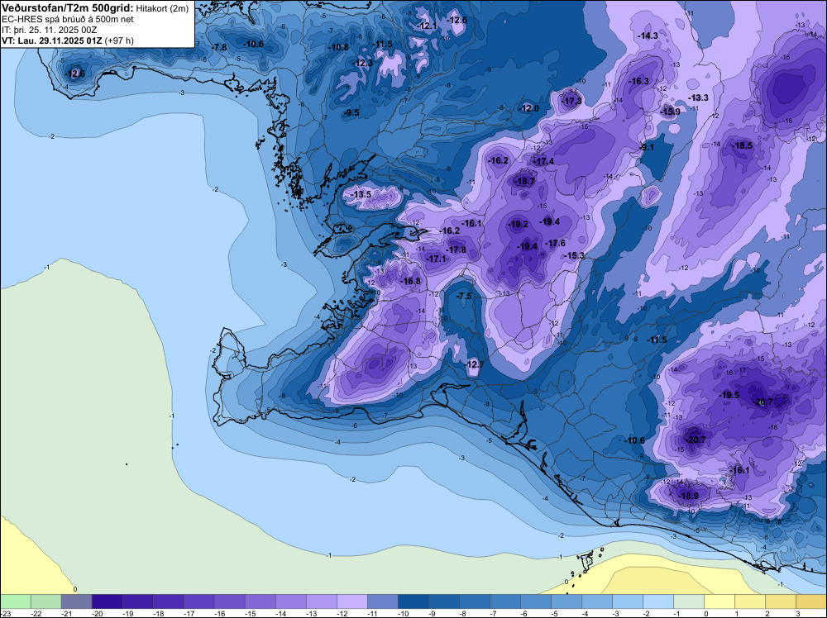Click the 'VT: Lau. 29.11.2025 01Z' valid time

(52, 40)
